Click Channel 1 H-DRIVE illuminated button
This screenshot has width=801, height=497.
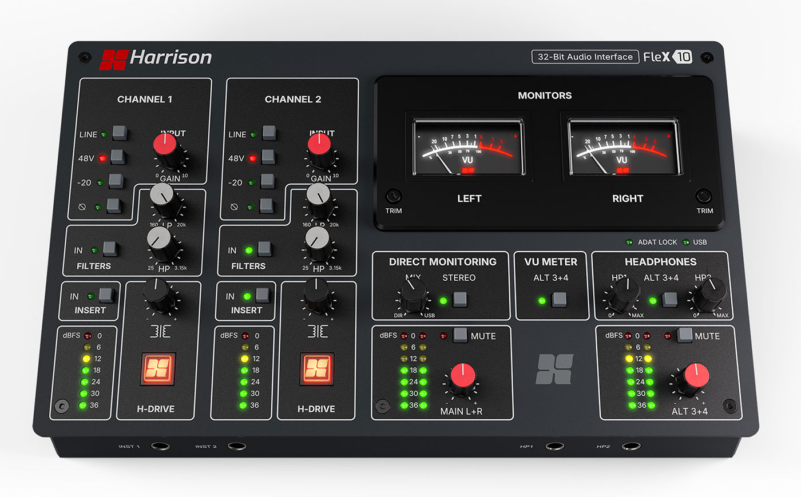coord(158,369)
